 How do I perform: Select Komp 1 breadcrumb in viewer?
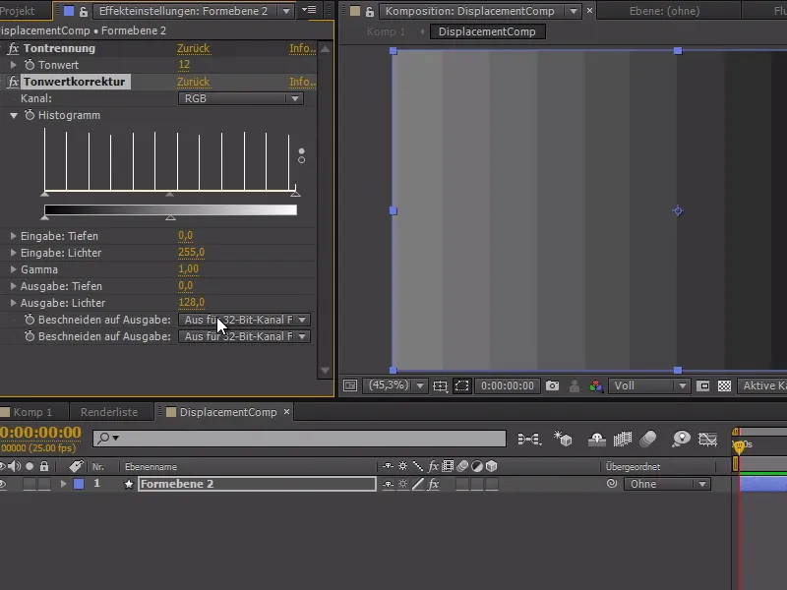[x=386, y=31]
